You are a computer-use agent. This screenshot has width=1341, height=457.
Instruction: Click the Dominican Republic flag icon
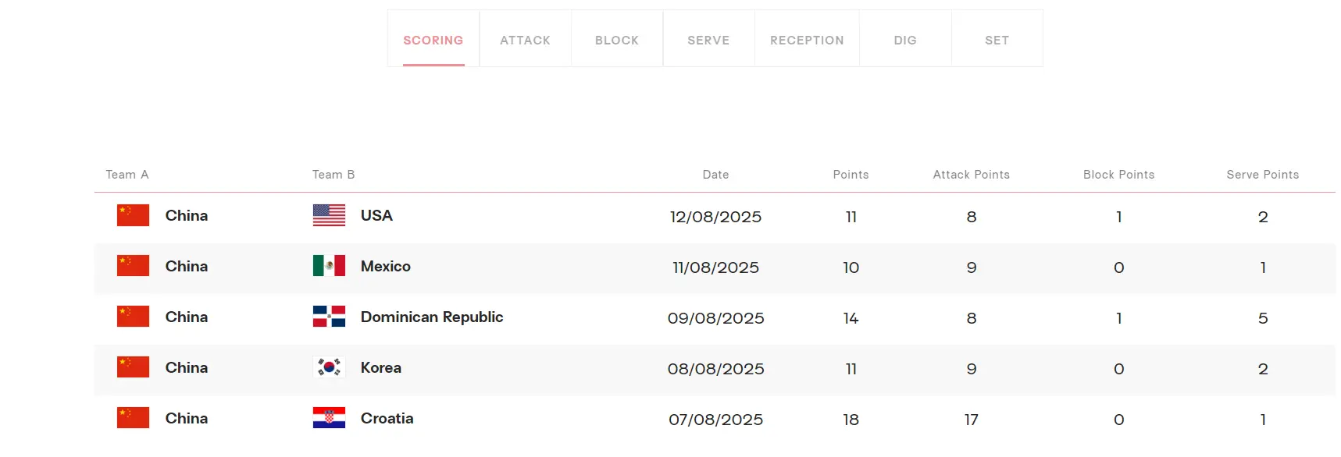coord(329,317)
